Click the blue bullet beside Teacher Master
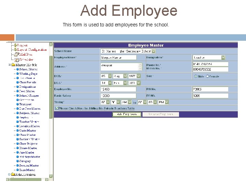This screenshot has width=246, height=185. (17, 122)
